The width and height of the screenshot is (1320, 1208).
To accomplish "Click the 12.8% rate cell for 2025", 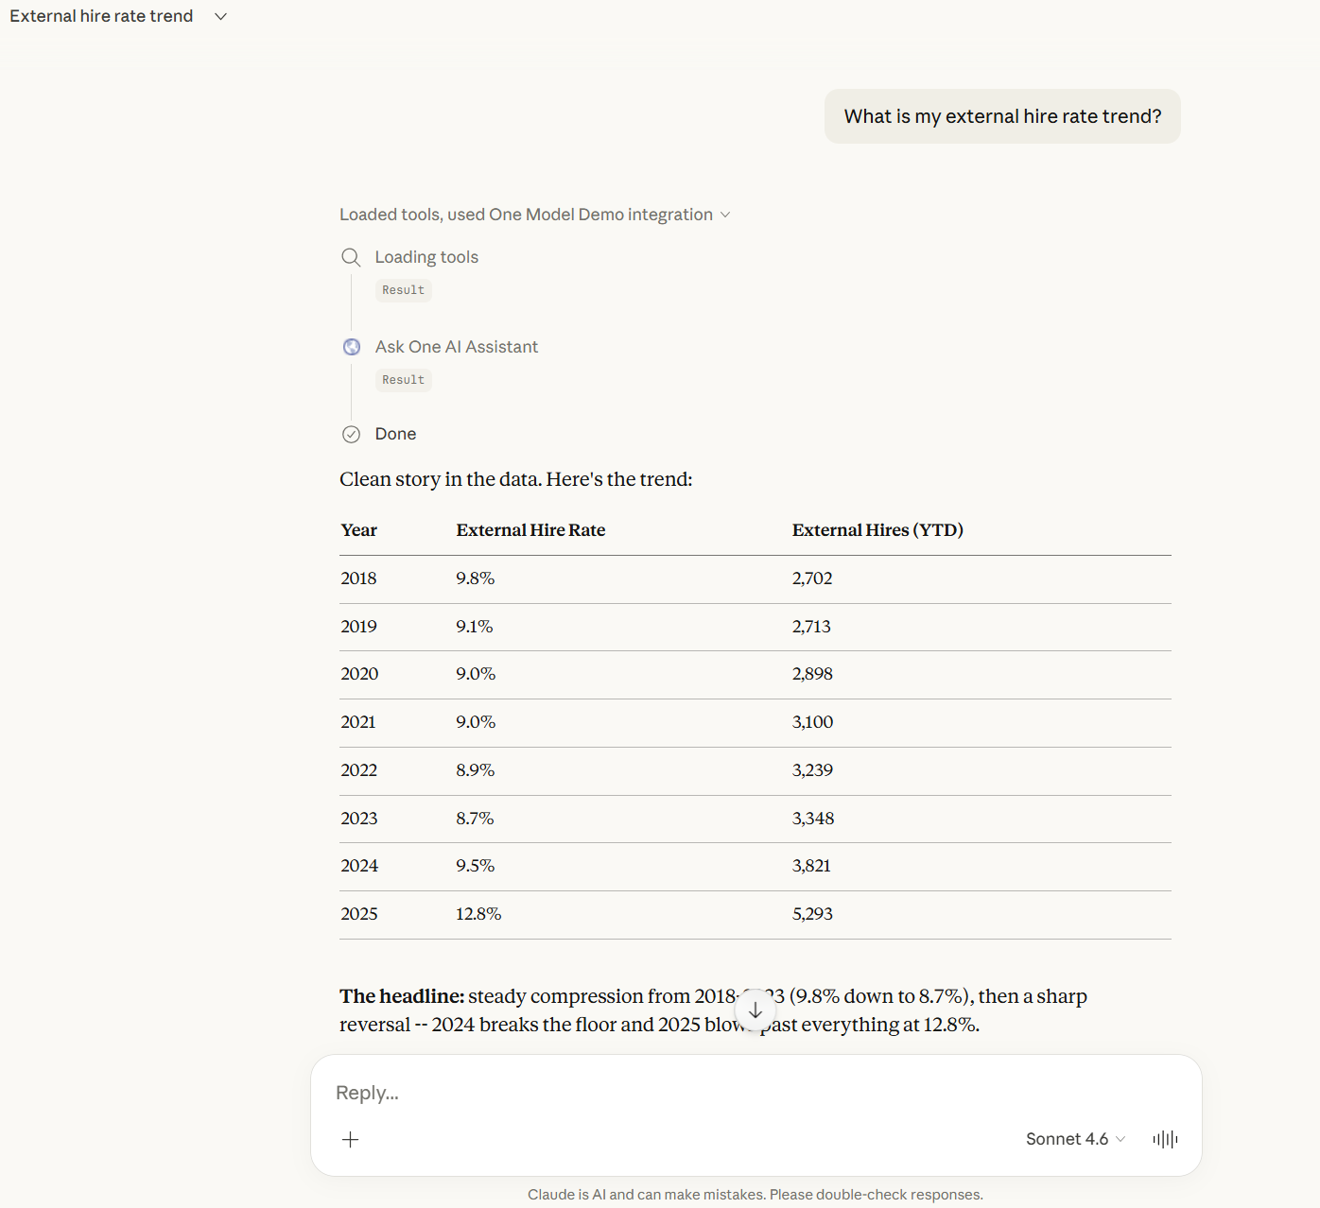I will pyautogui.click(x=478, y=914).
